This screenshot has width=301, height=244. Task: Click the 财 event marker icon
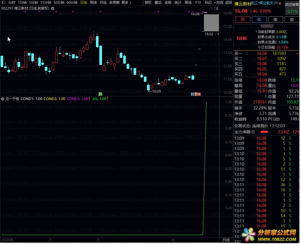coord(192,94)
